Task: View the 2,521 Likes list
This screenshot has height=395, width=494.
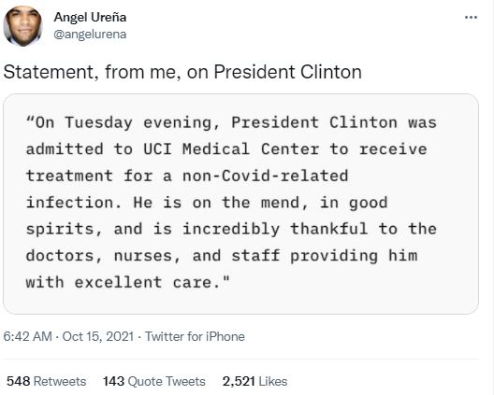Action: pyautogui.click(x=254, y=381)
